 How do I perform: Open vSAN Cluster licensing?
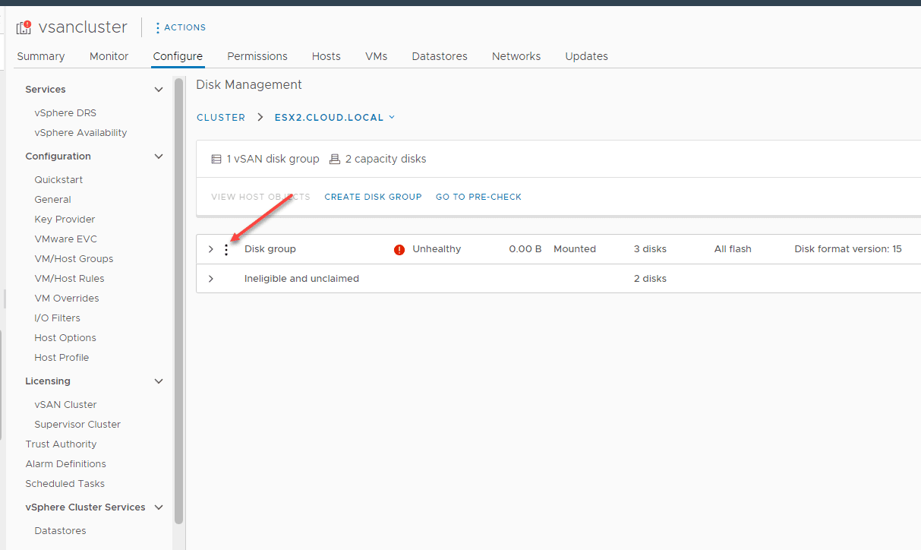point(65,405)
